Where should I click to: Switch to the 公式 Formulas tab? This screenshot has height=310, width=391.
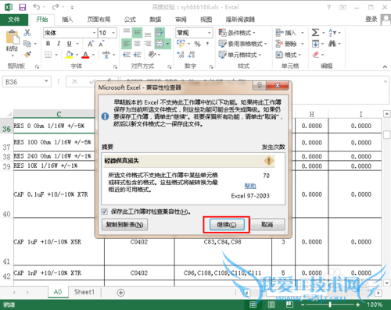[130, 20]
